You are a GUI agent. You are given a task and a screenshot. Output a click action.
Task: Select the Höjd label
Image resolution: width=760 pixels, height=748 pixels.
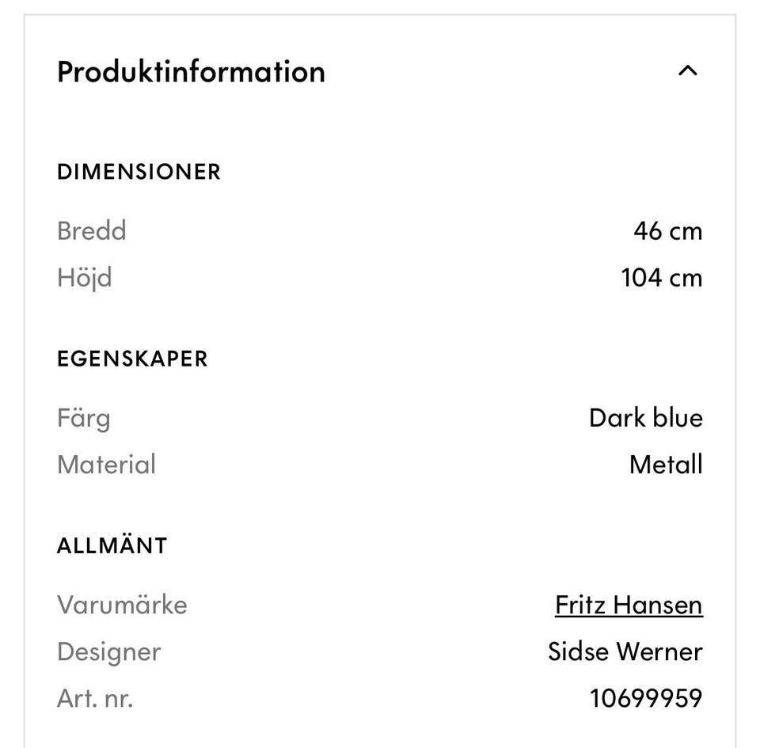85,278
